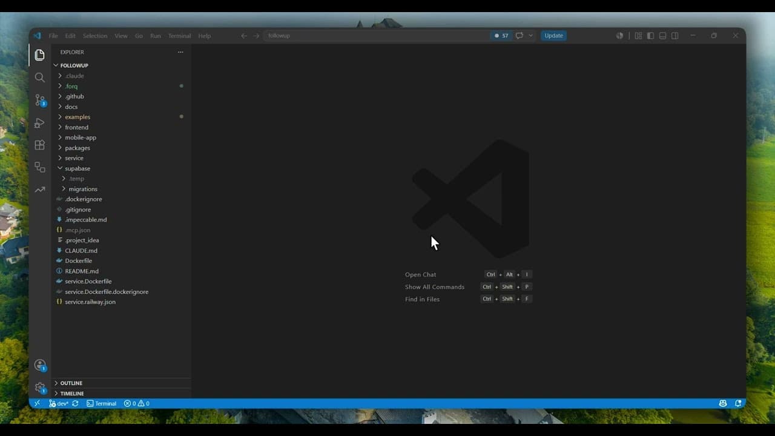This screenshot has height=436, width=775.
Task: Expand the .forq folder
Action: (60, 86)
